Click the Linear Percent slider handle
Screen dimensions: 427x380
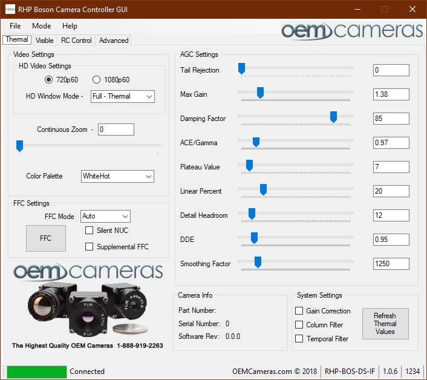pyautogui.click(x=263, y=189)
